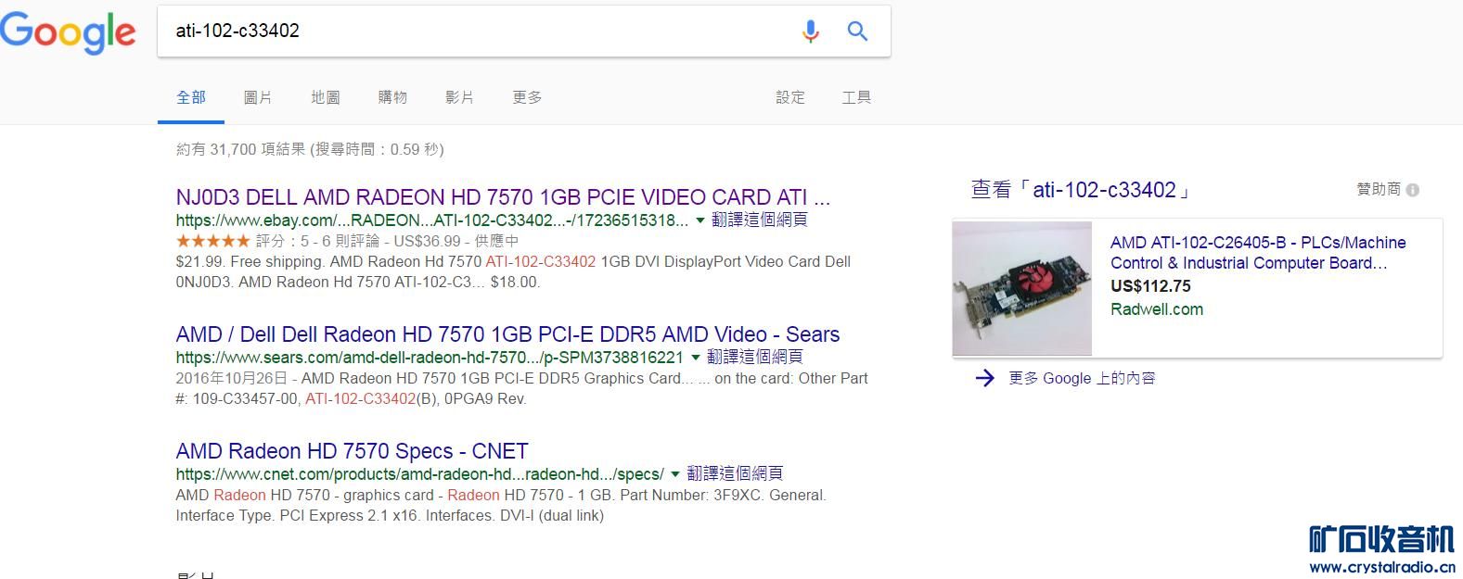This screenshot has height=579, width=1463.
Task: Click the eBay result green URL
Action: [x=431, y=220]
